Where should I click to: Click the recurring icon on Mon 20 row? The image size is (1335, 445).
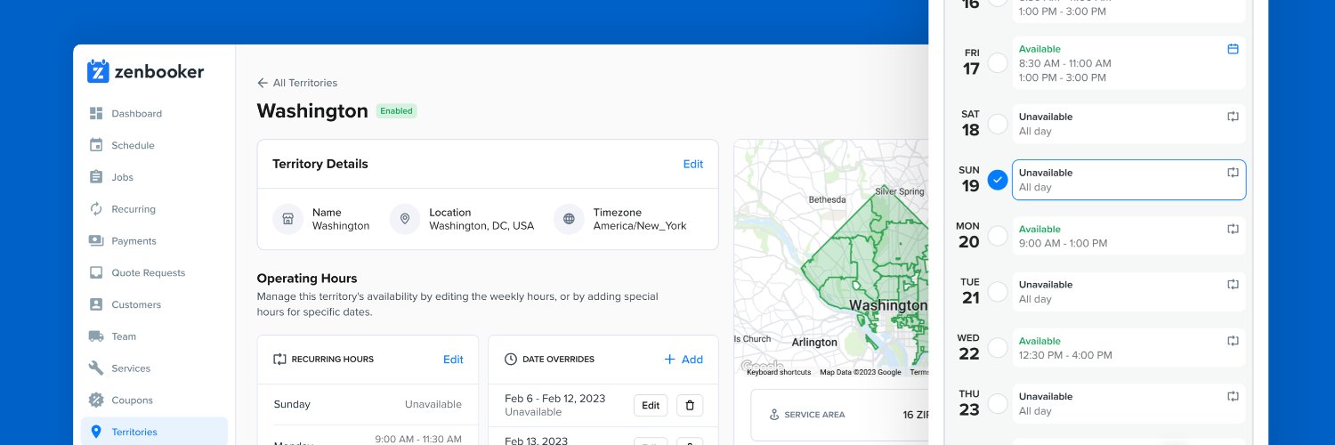click(x=1233, y=229)
